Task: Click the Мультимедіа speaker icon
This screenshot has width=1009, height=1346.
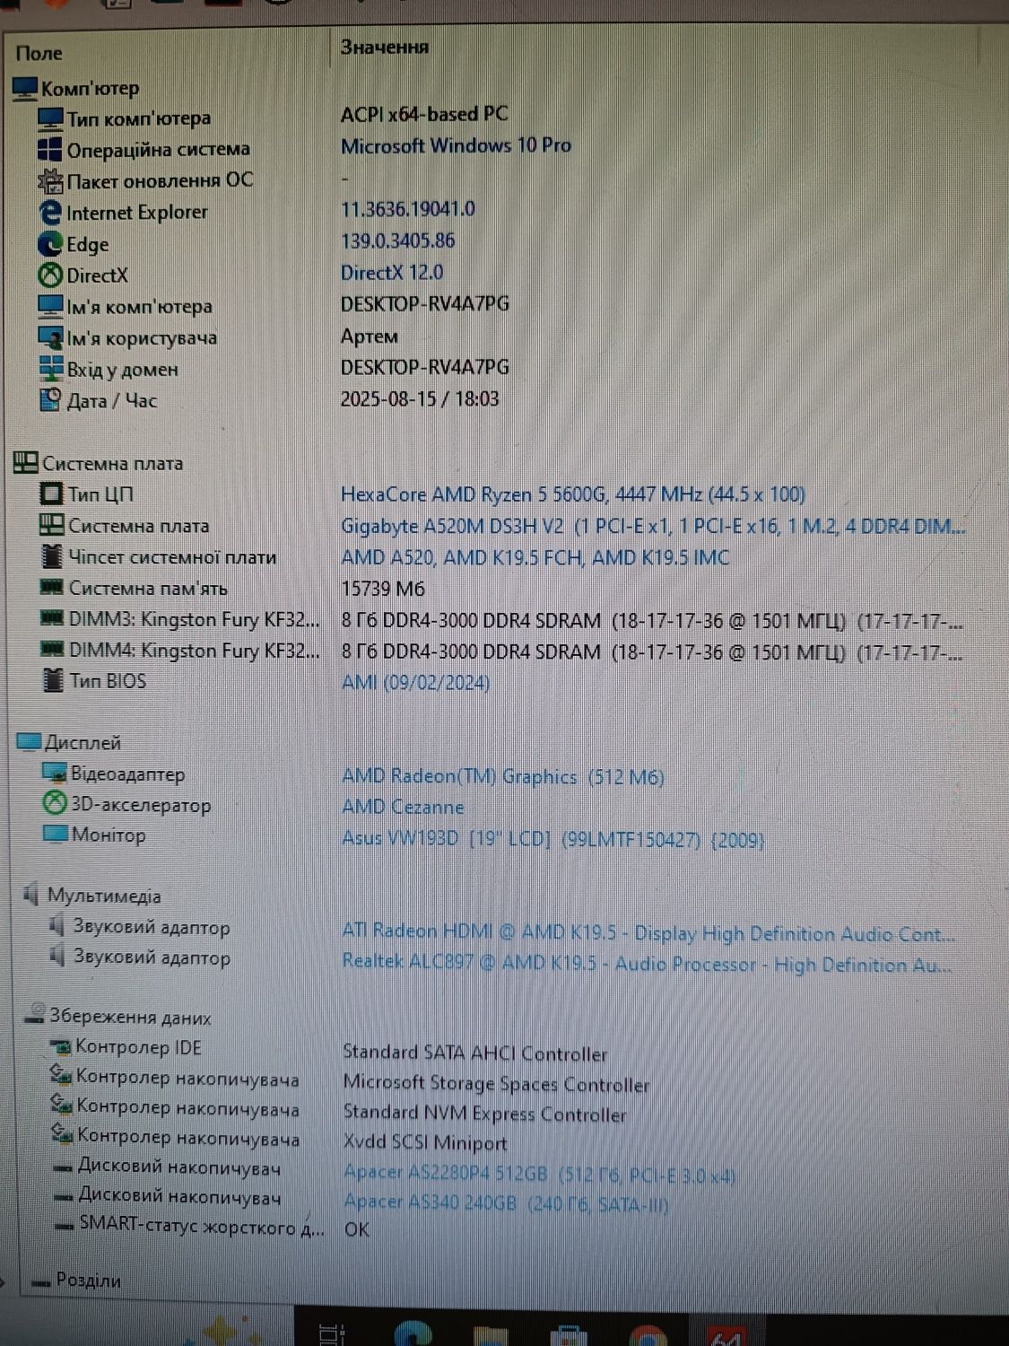Action: point(32,895)
